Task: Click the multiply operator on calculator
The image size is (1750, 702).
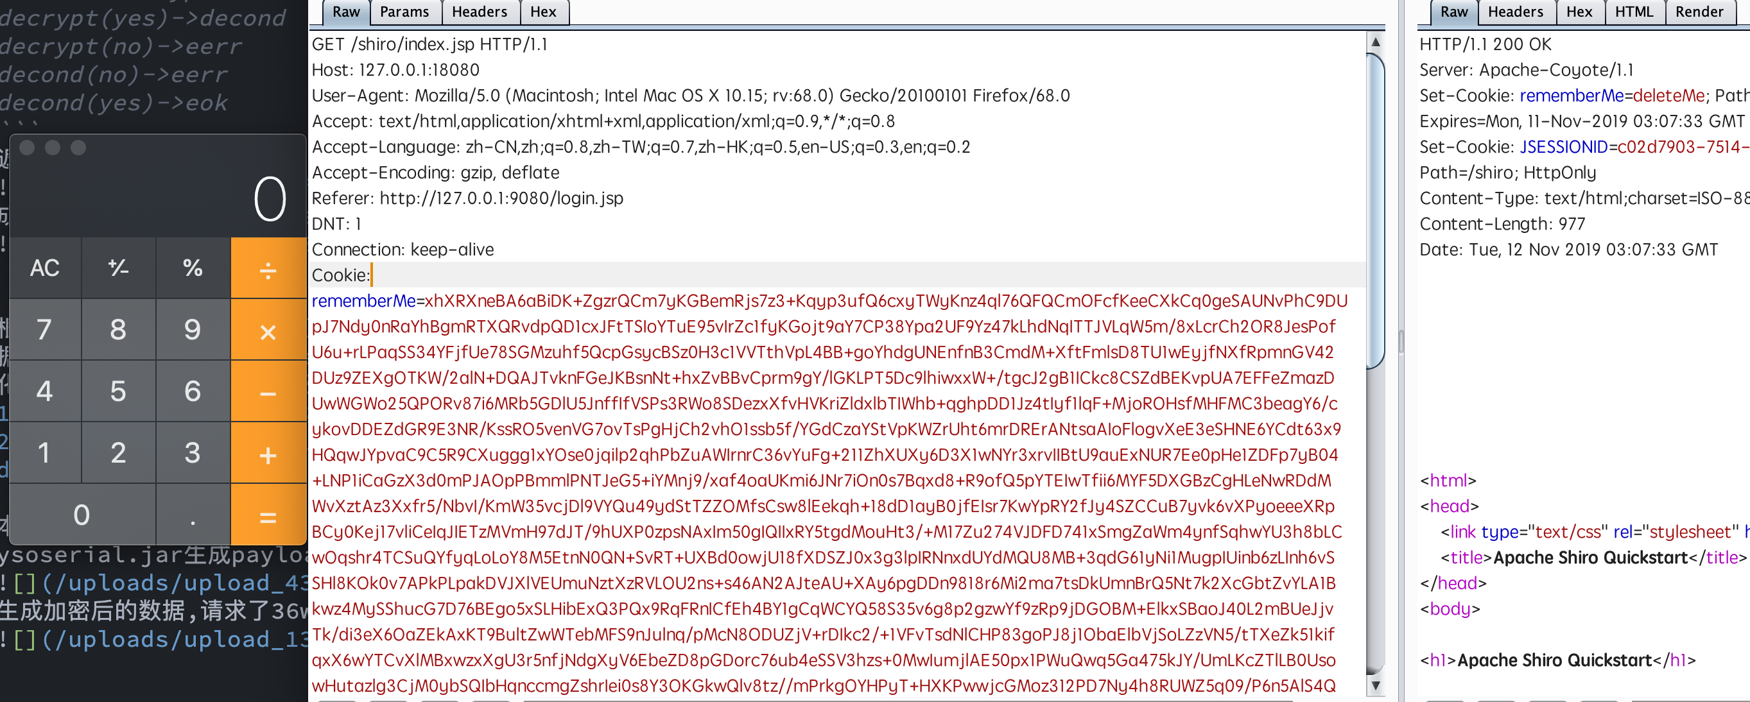Action: [x=268, y=330]
